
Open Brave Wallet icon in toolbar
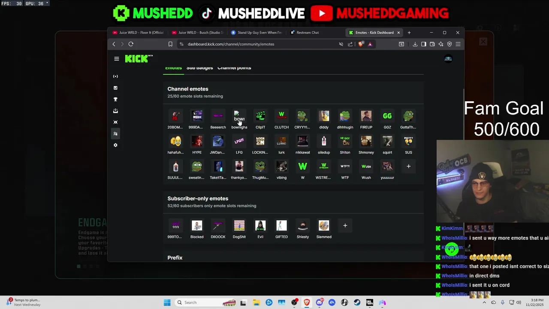[432, 44]
